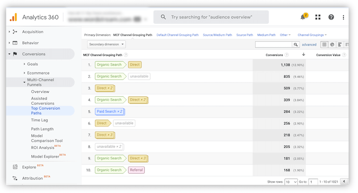Open Assisted Conversions report

pos(43,101)
